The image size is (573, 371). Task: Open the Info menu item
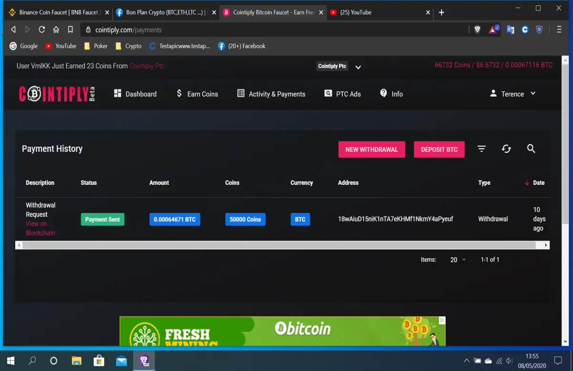pos(392,94)
